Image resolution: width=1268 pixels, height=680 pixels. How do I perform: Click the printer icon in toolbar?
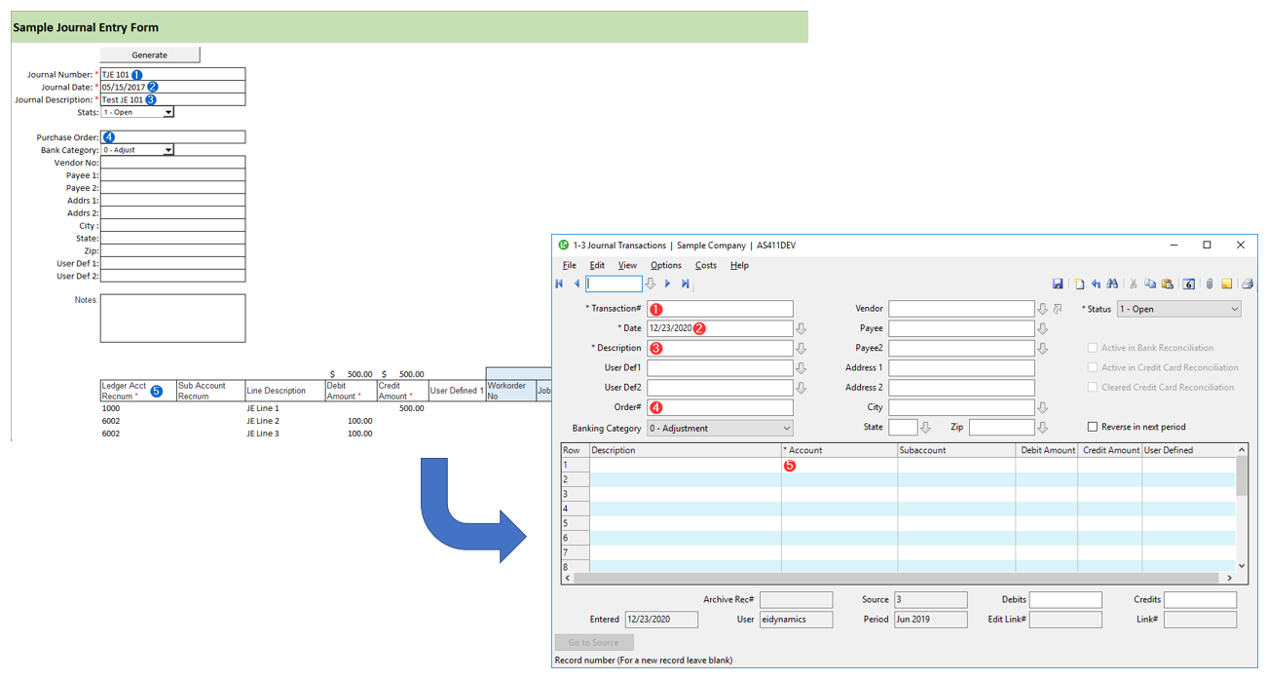click(x=1247, y=284)
